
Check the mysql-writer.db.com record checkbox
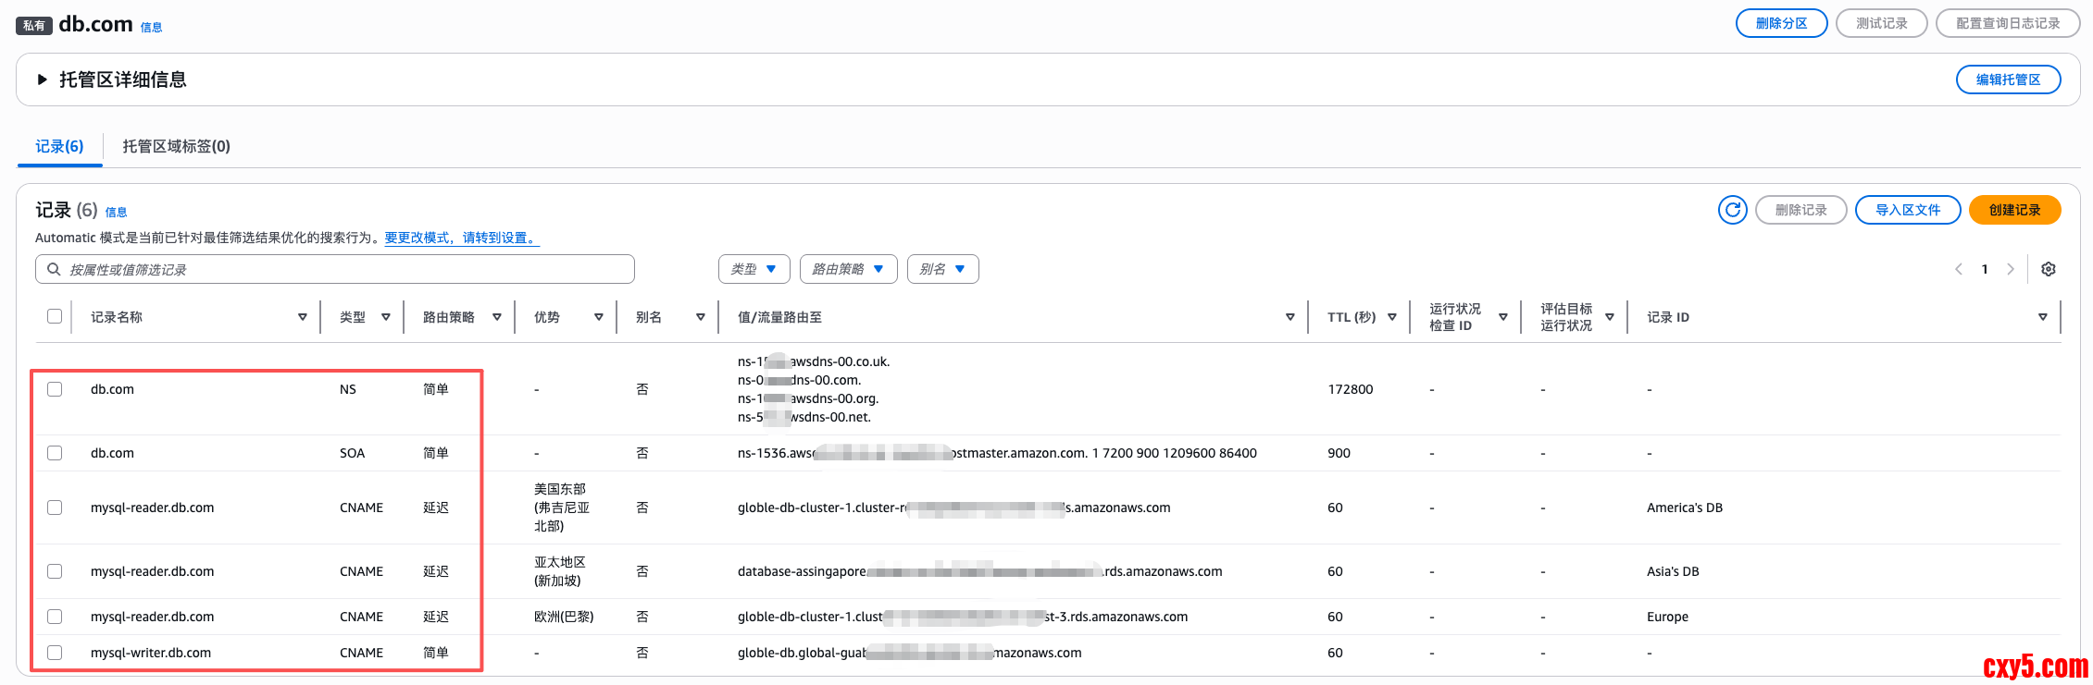pos(55,653)
